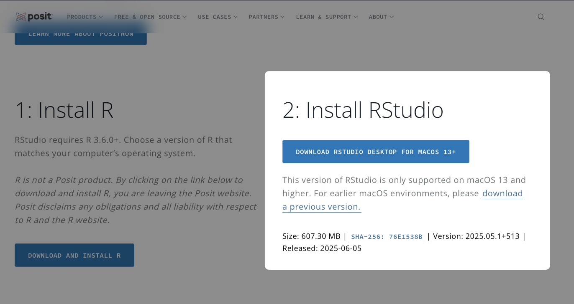Open the Learn & Support menu
Viewport: 574px width, 304px height.
pyautogui.click(x=323, y=17)
